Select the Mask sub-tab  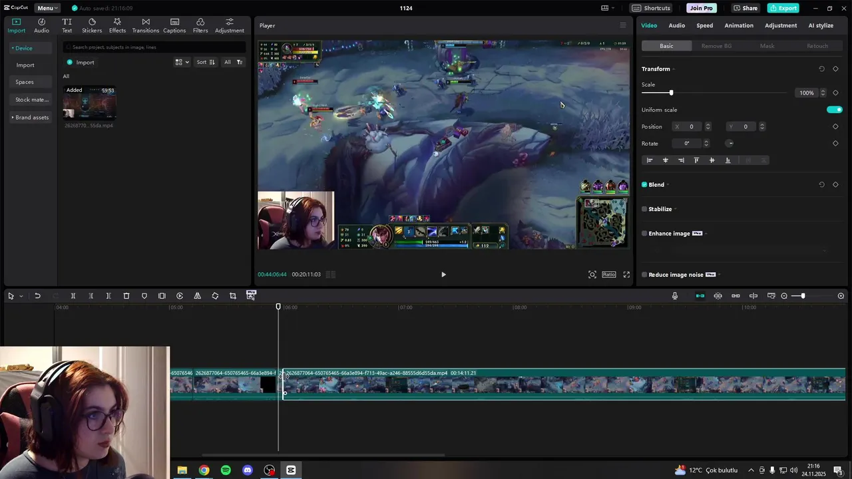[767, 46]
